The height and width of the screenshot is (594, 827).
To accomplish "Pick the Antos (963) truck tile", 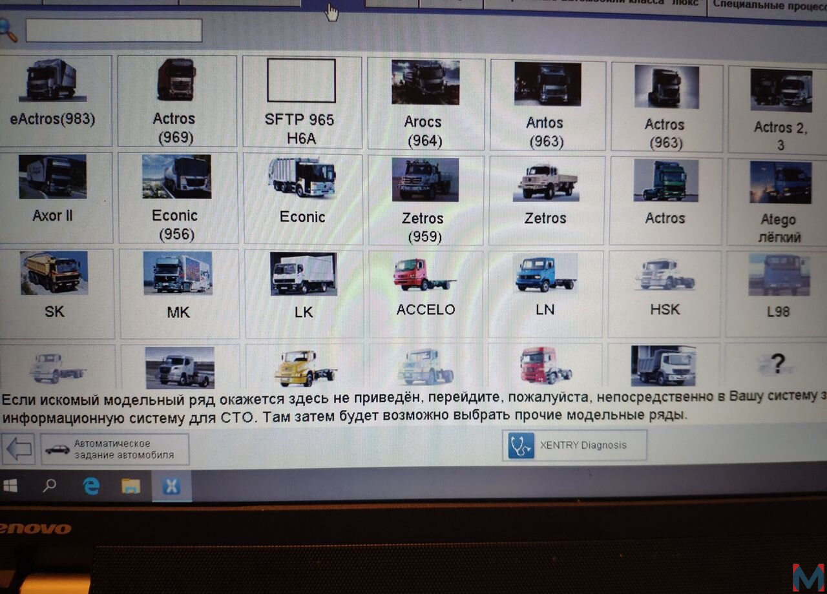I will 548,105.
